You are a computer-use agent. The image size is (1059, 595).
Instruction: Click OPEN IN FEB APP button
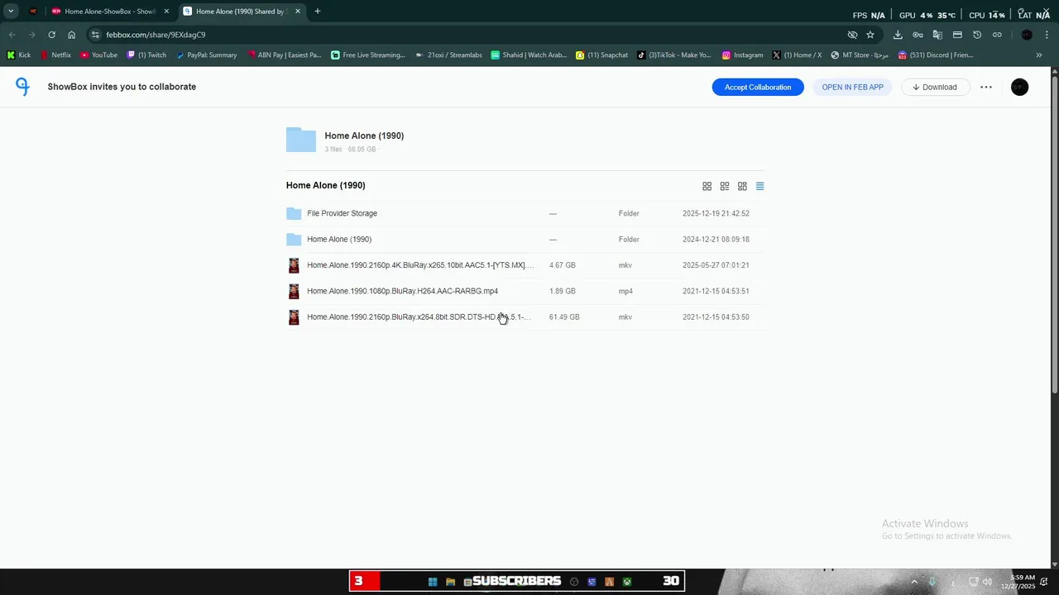852,87
